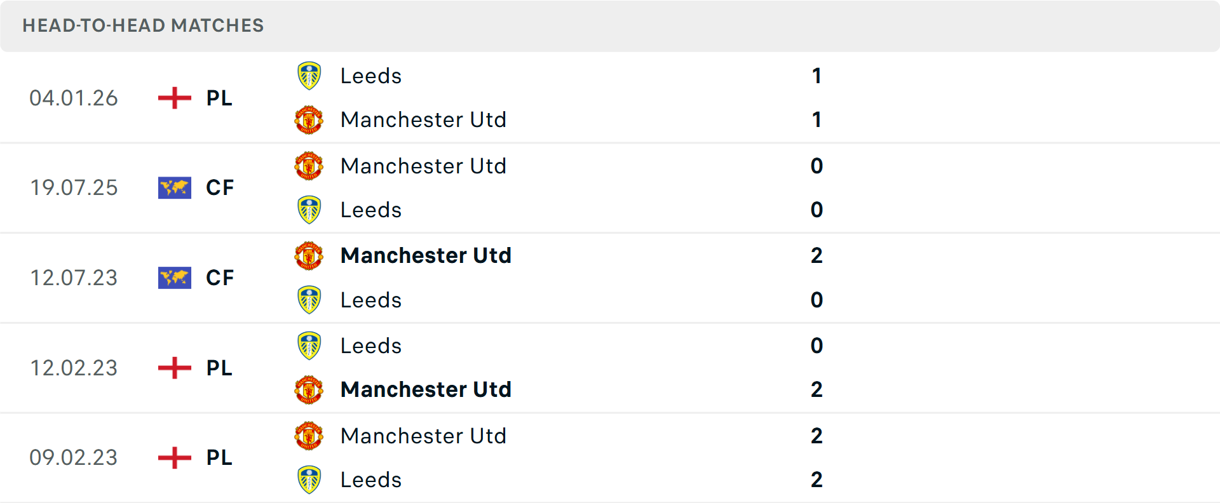Select the CF competition icon in the 12.07.23 row
Image resolution: width=1220 pixels, height=503 pixels.
click(x=174, y=278)
